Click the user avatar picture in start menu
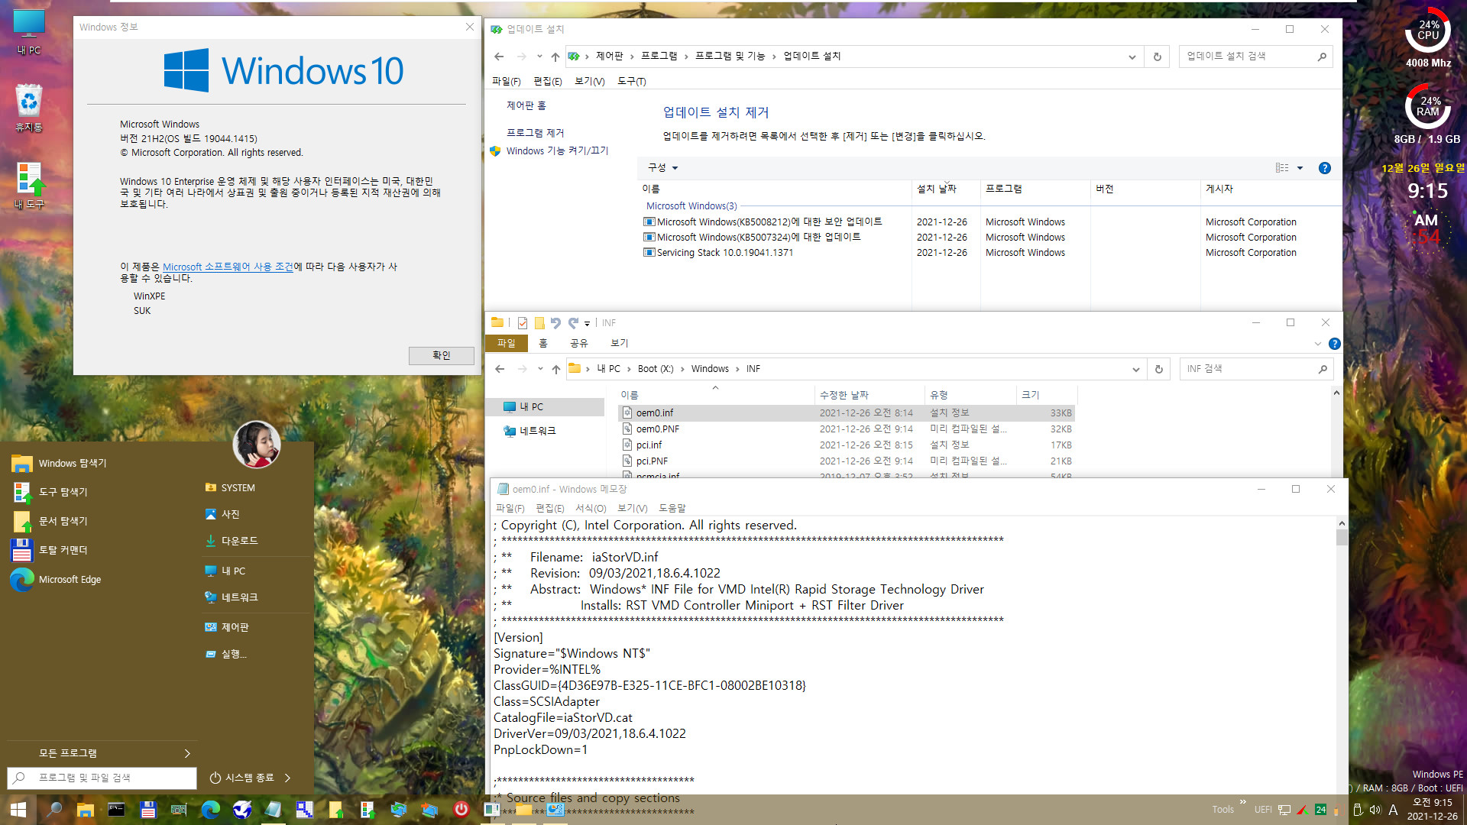Viewport: 1467px width, 825px height. coord(257,444)
